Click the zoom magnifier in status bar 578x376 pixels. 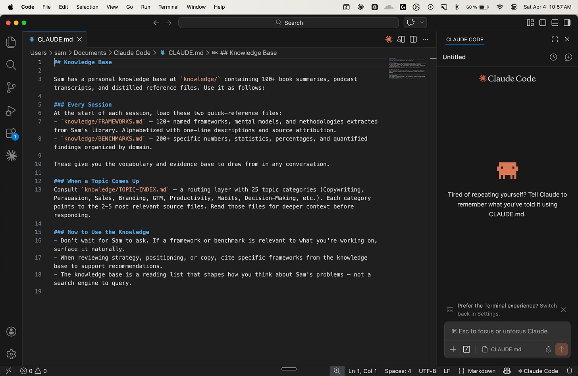click(x=337, y=371)
